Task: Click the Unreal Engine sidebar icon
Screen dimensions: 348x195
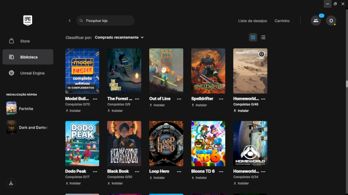Action: tap(11, 73)
